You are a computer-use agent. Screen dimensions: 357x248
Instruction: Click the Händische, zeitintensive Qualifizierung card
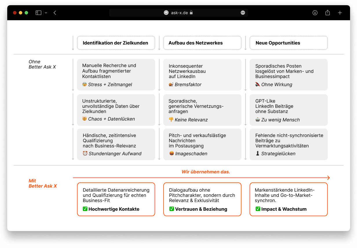[x=116, y=144]
